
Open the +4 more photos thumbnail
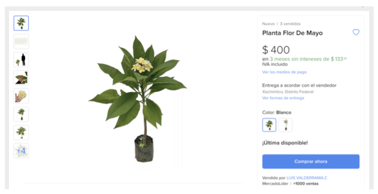tap(21, 151)
